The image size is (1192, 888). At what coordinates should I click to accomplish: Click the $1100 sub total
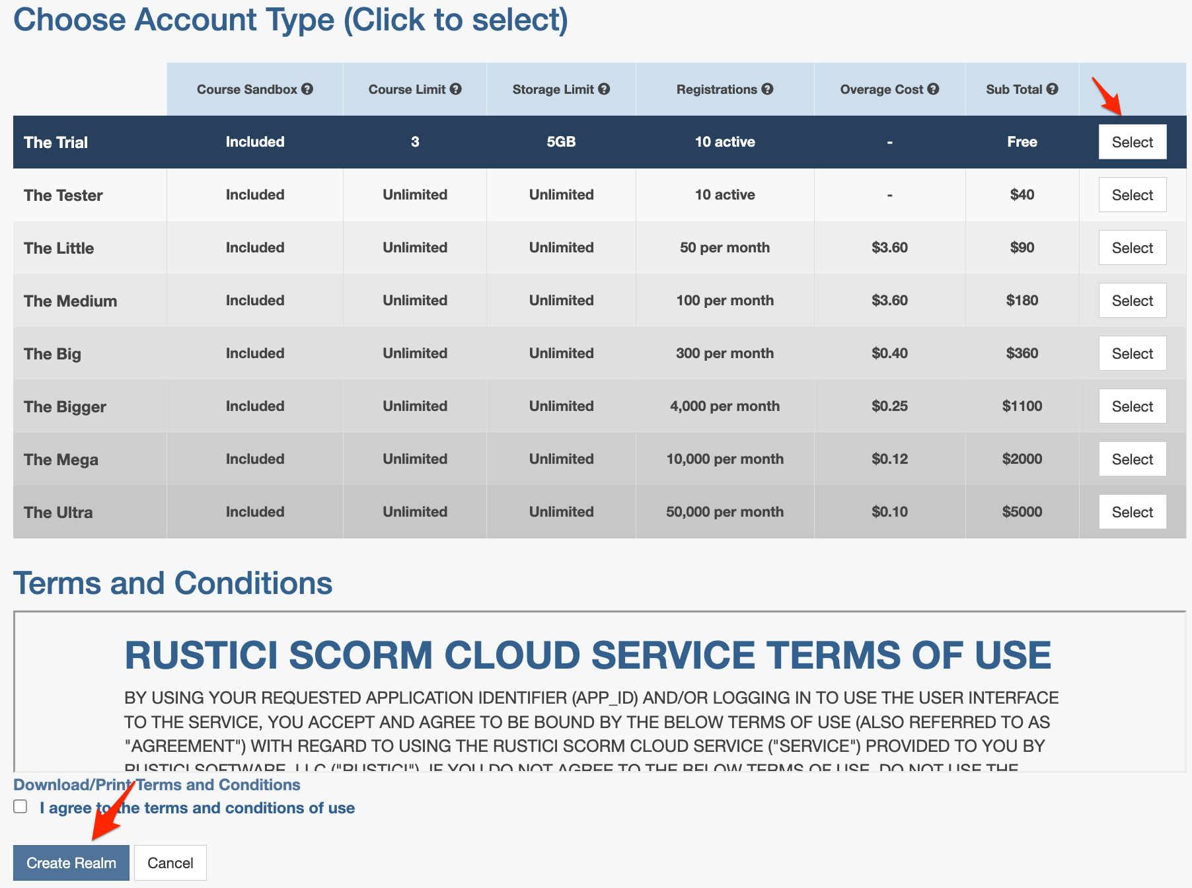click(x=1022, y=406)
